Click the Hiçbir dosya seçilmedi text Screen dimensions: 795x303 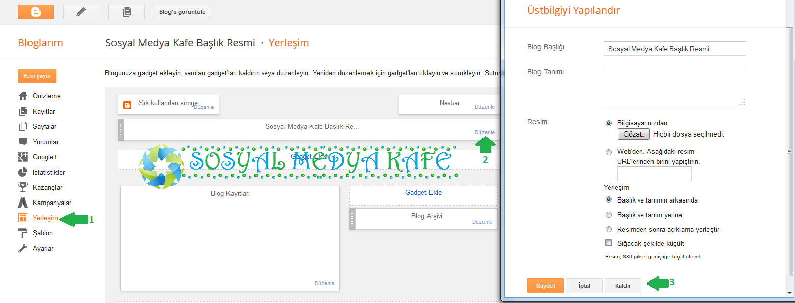click(689, 134)
